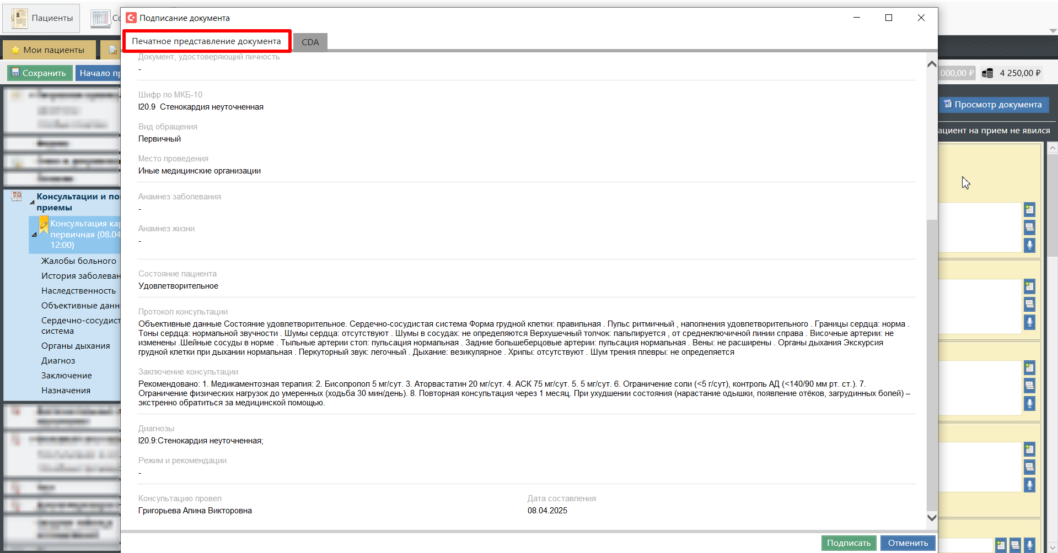Click the coins icon beside 4 250,00 ₽

point(987,73)
